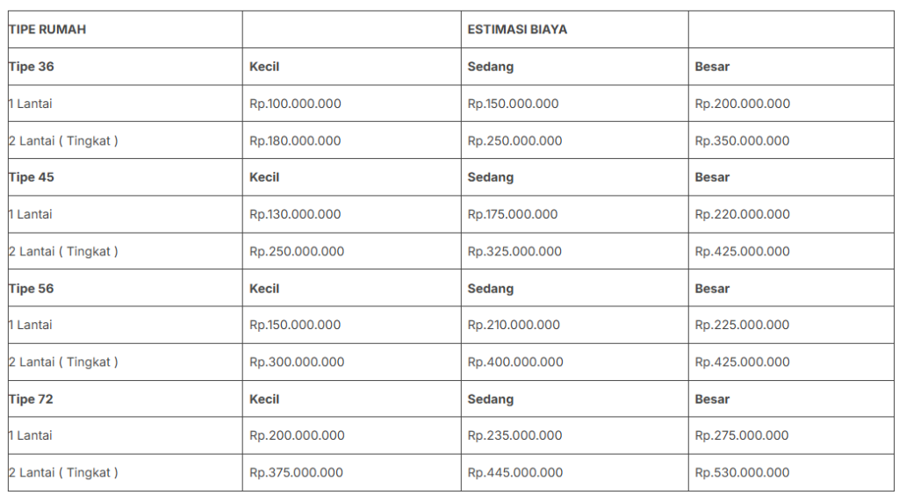This screenshot has width=899, height=495.
Task: Select the Tipe 36 row label
Action: click(x=32, y=67)
